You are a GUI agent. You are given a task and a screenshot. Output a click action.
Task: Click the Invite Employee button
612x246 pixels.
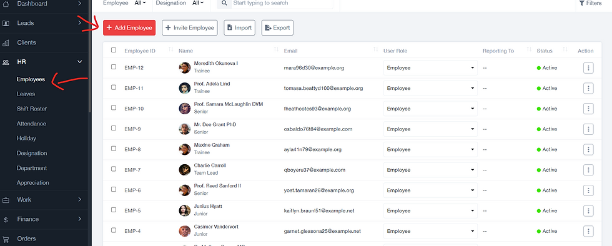tap(190, 27)
